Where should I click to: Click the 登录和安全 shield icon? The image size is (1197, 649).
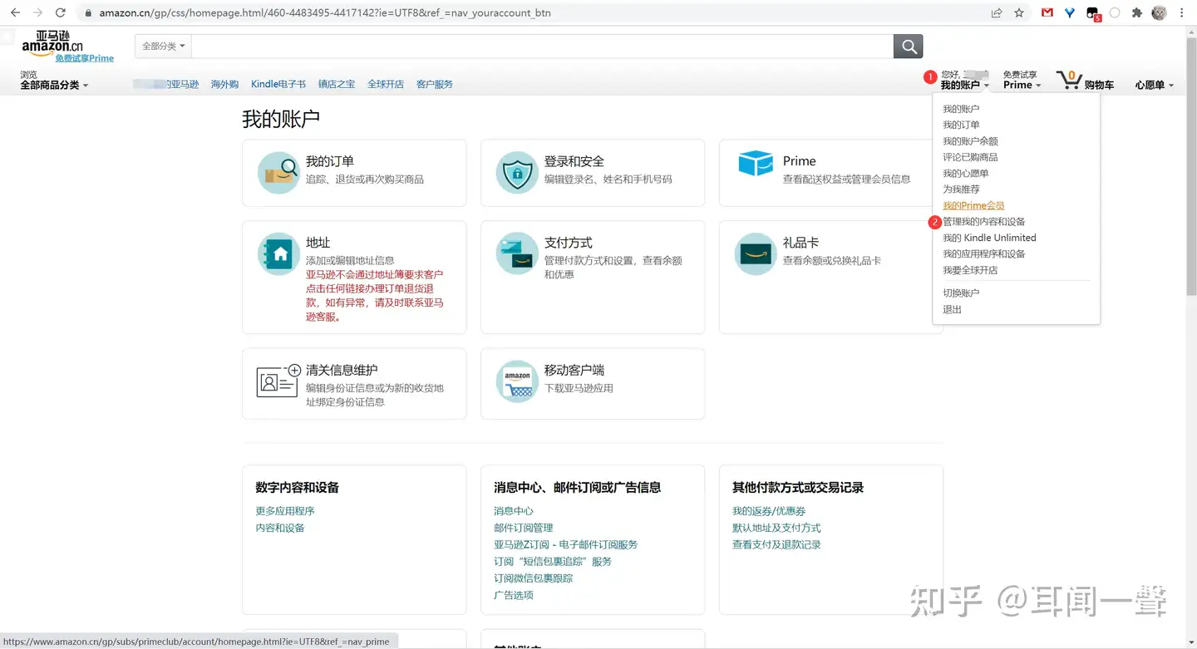[516, 173]
